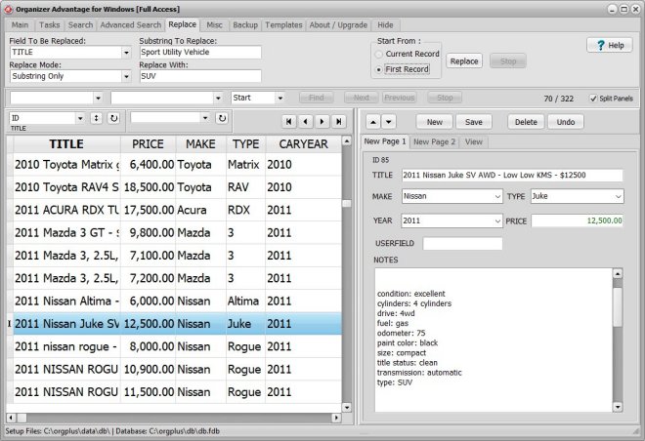Click Replace With field containing SUV
Screen dimensions: 645x441
(200, 76)
